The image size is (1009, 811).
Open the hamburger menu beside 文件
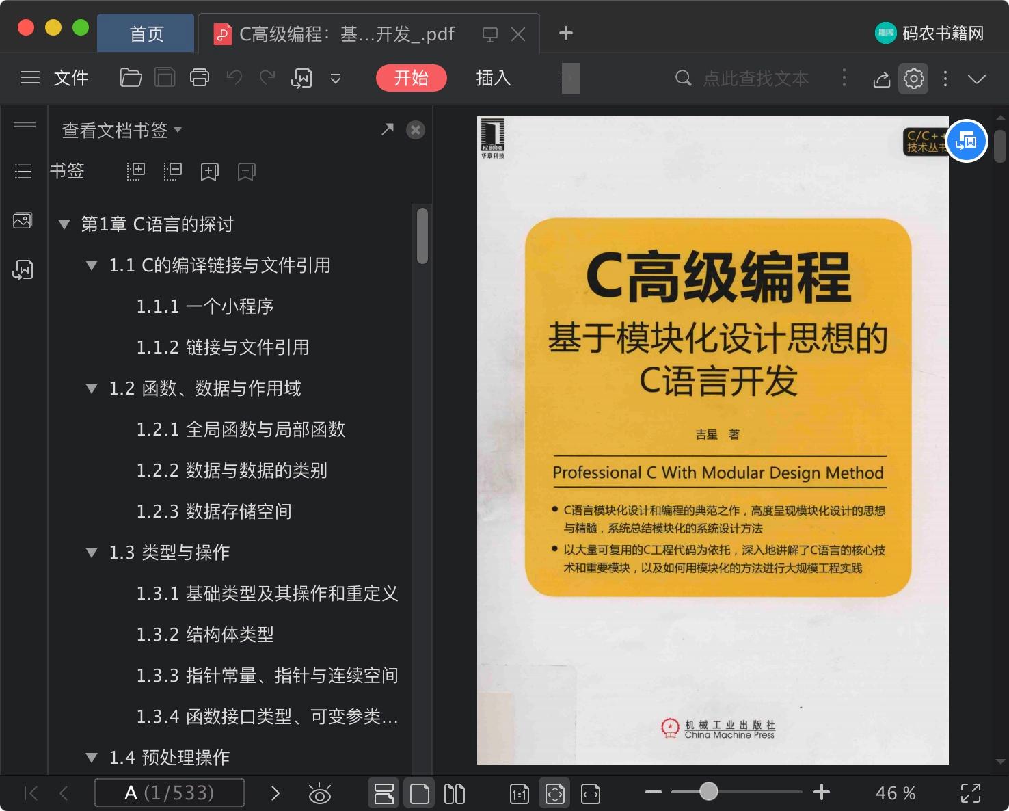click(x=29, y=78)
